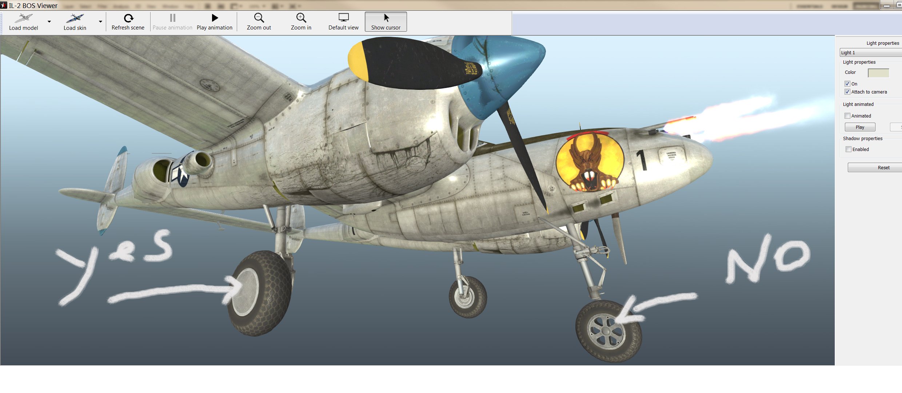The height and width of the screenshot is (393, 902).
Task: Enable the Animated light checkbox
Action: 847,116
